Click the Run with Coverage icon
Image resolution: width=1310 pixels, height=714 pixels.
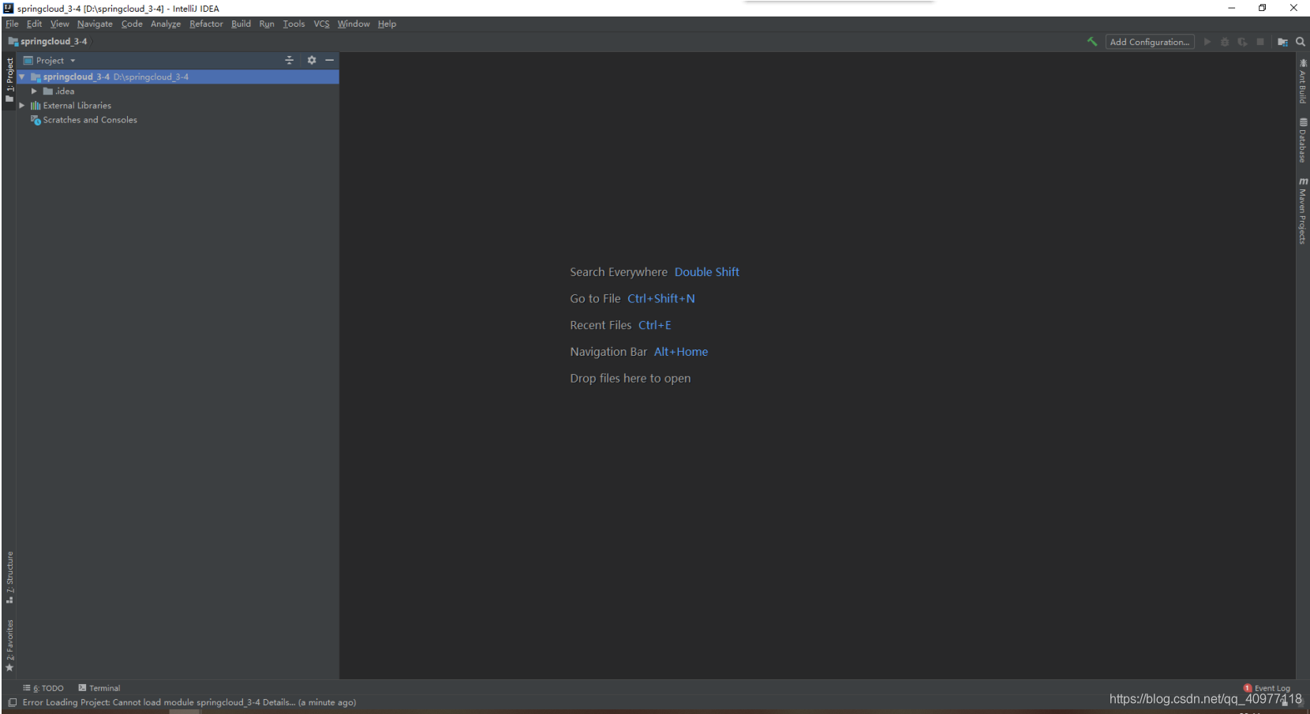point(1242,42)
